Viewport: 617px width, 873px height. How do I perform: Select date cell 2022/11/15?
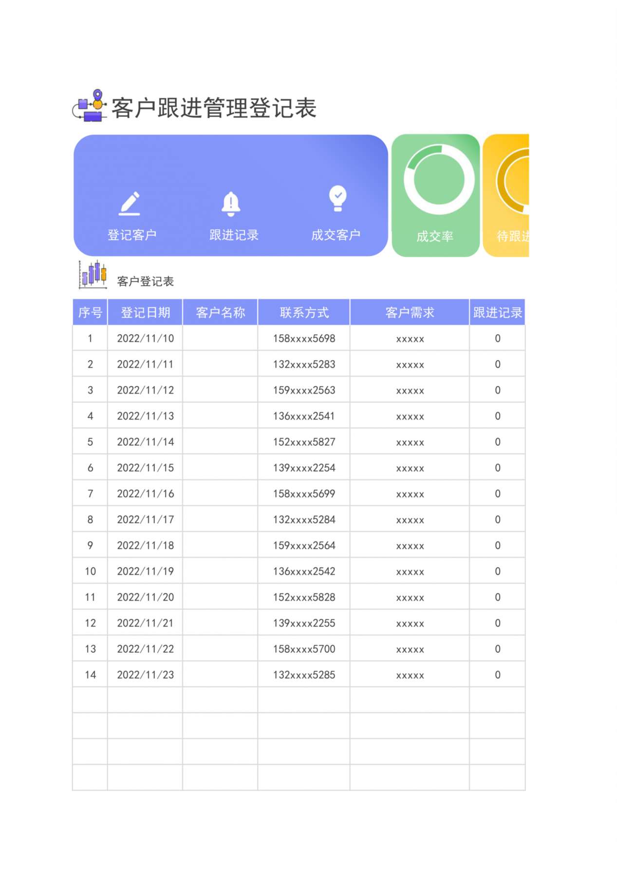pos(145,467)
